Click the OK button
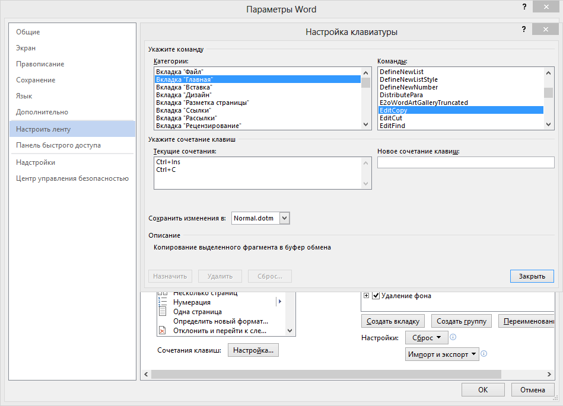Image resolution: width=563 pixels, height=406 pixels. click(483, 390)
